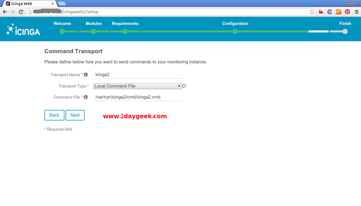Click the Pinterest extension icon
The image size is (361, 206).
point(347,12)
